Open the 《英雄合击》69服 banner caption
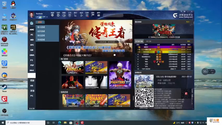 click(77, 55)
